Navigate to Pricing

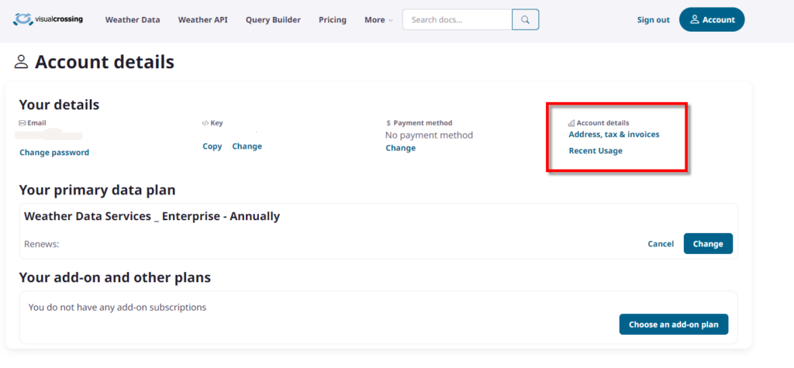pos(333,20)
